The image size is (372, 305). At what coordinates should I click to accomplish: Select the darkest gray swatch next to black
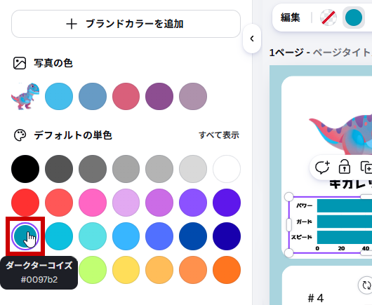59,169
